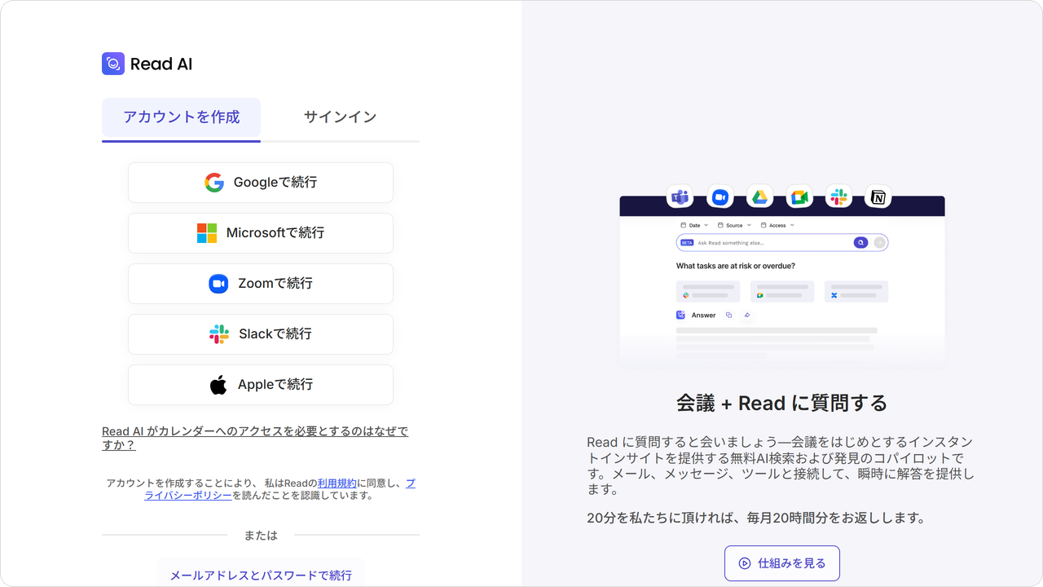Sign up using Zoomで続行
The width and height of the screenshot is (1043, 587).
[261, 284]
